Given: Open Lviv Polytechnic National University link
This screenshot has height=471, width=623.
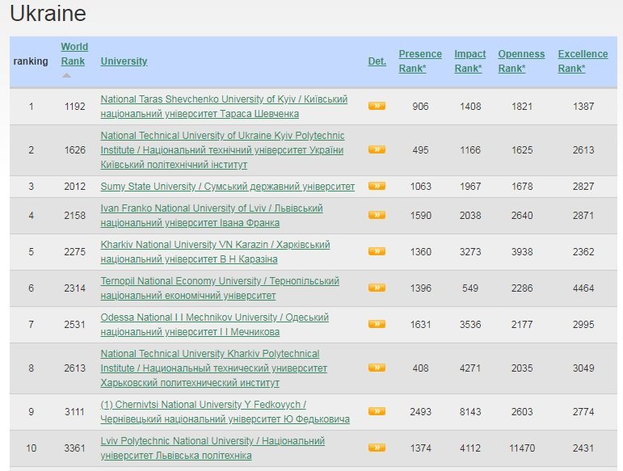Looking at the screenshot, I should click(213, 448).
